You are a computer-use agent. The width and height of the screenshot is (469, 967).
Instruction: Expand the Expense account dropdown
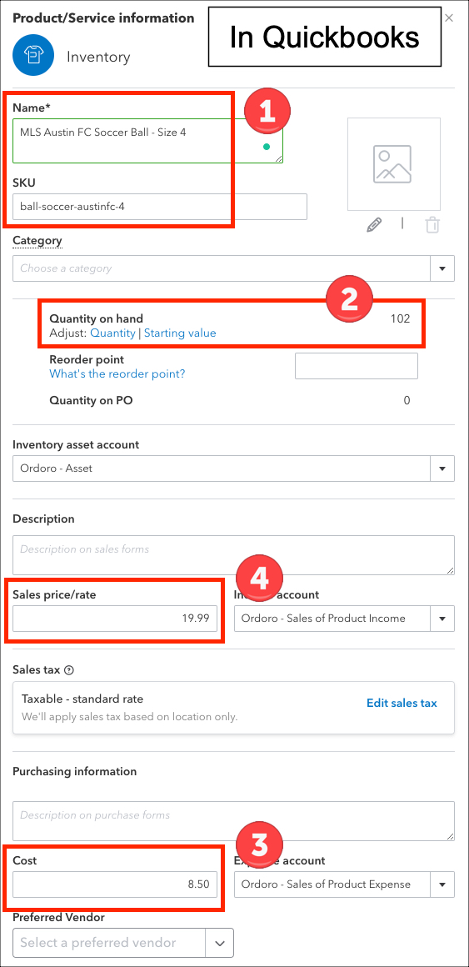(442, 884)
